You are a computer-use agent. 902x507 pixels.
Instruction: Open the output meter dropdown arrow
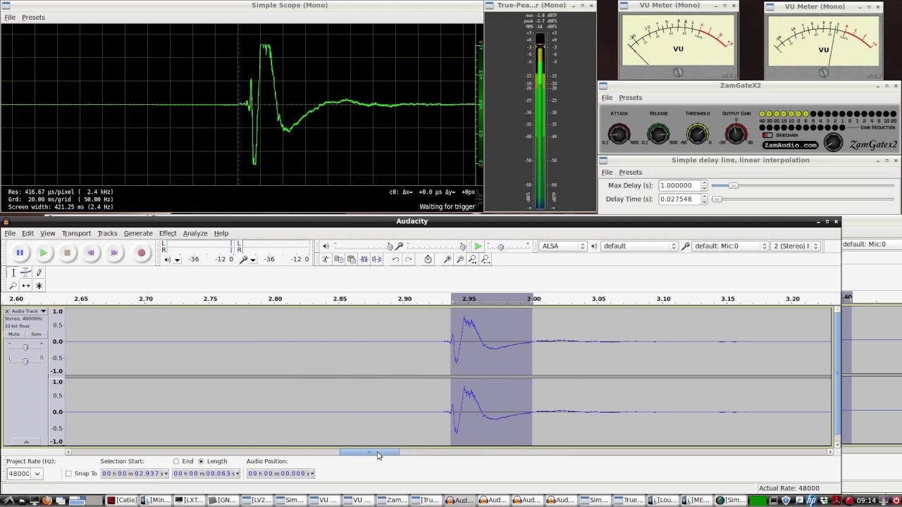(x=178, y=260)
